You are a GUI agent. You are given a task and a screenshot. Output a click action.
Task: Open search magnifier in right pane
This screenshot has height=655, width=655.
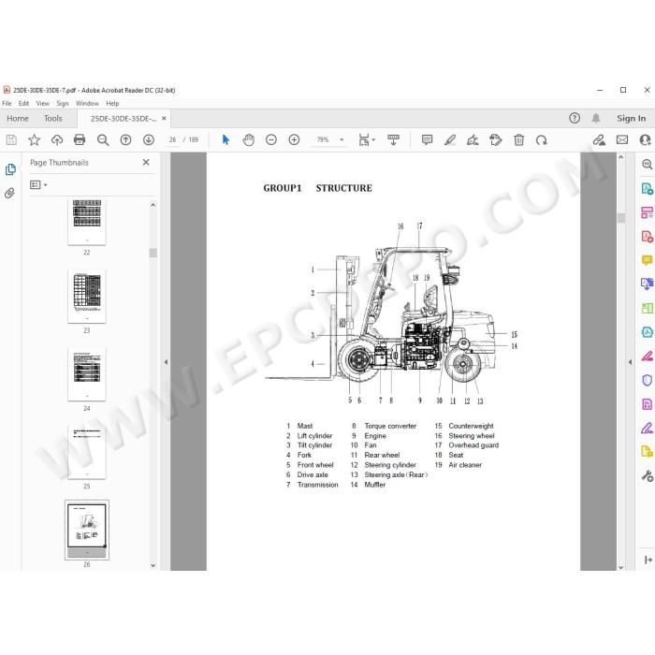point(648,164)
